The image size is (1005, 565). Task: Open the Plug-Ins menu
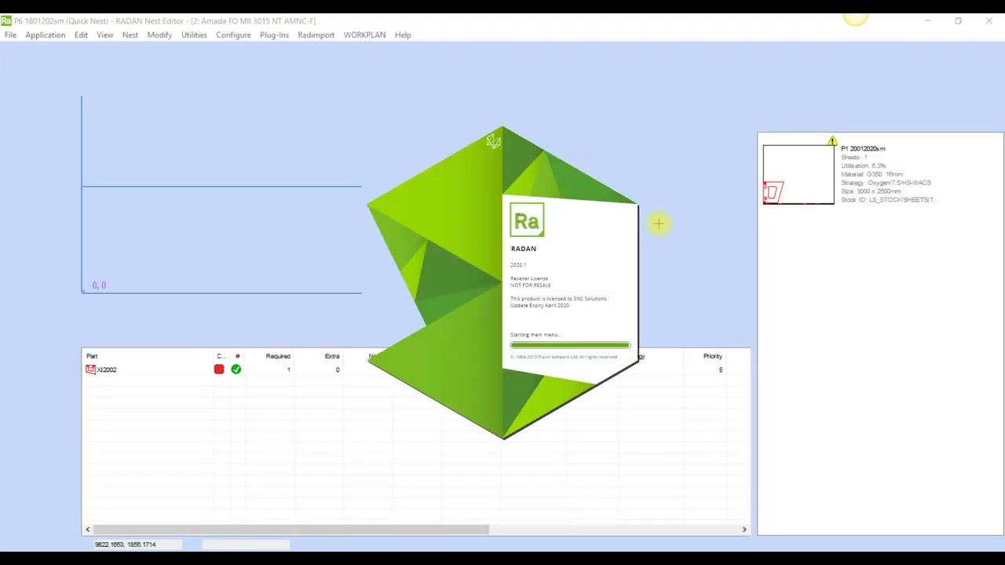pyautogui.click(x=274, y=35)
